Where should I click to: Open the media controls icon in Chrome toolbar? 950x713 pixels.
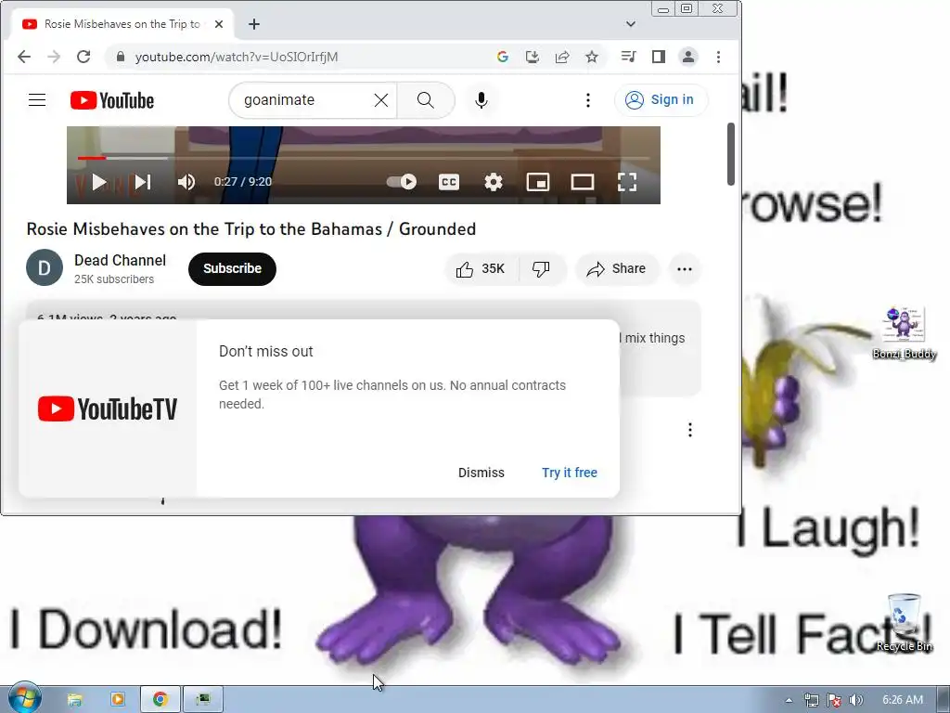click(x=628, y=57)
